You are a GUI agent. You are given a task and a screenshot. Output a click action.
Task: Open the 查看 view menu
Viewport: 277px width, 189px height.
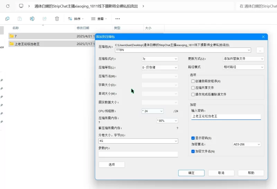pyautogui.click(x=99, y=19)
